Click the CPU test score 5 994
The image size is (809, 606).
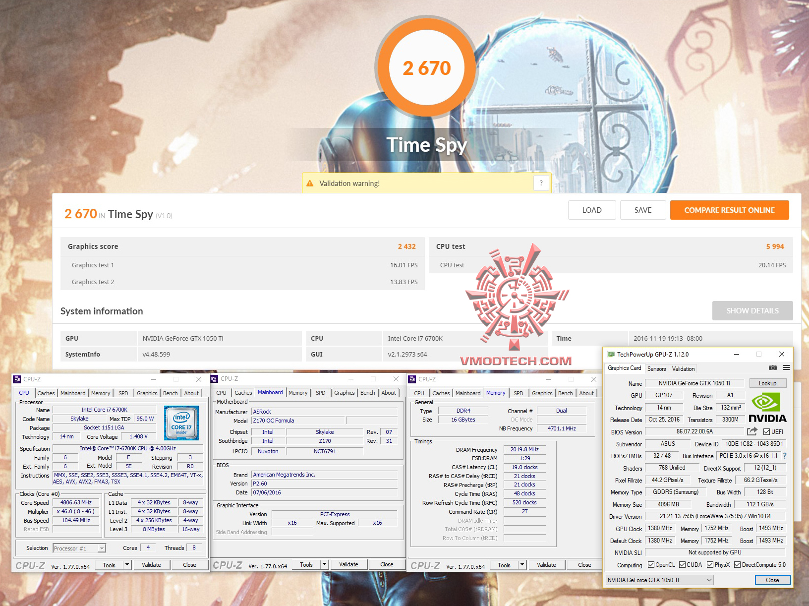click(775, 246)
